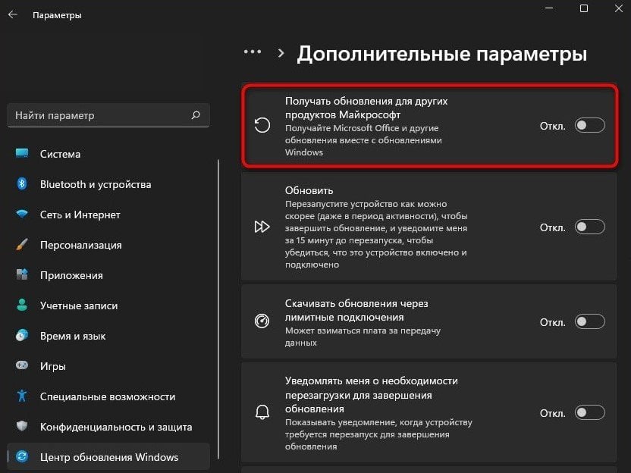The width and height of the screenshot is (631, 473).
Task: Click the paintbrush icon for Персонализация
Action: pos(22,245)
